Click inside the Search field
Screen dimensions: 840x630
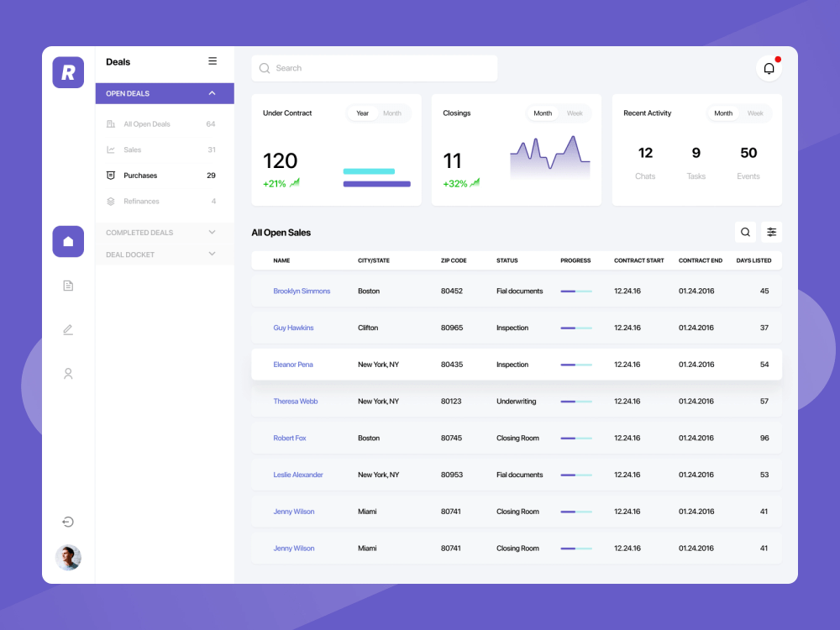coord(375,68)
